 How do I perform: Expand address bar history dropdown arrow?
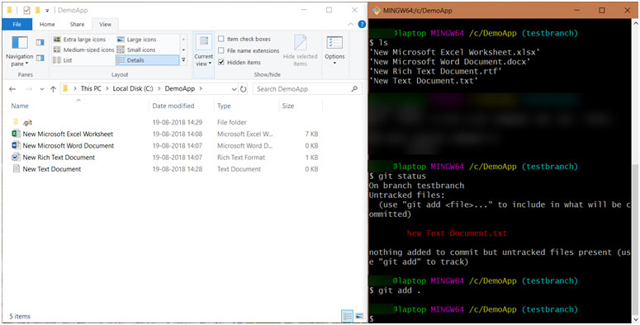point(234,89)
